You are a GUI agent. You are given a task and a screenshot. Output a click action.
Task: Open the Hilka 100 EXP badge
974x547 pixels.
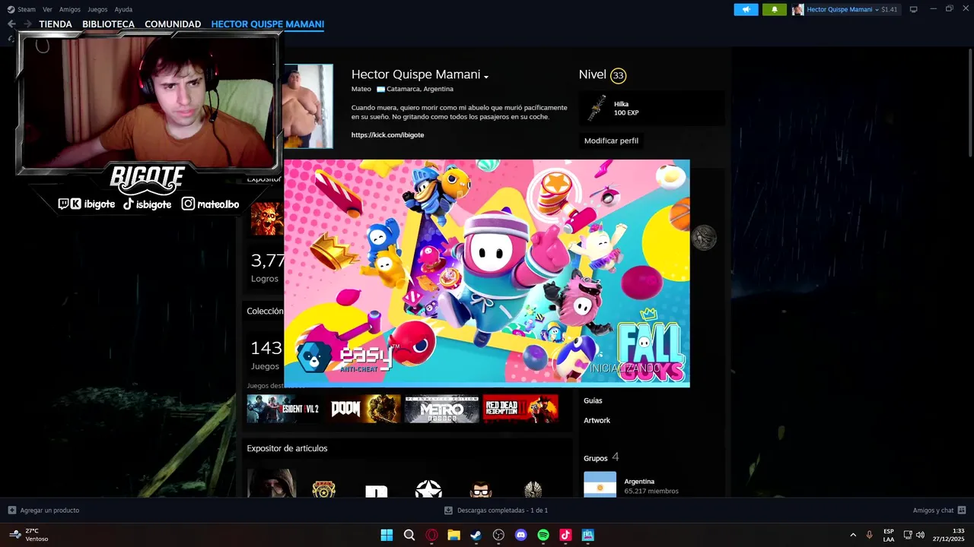[651, 109]
